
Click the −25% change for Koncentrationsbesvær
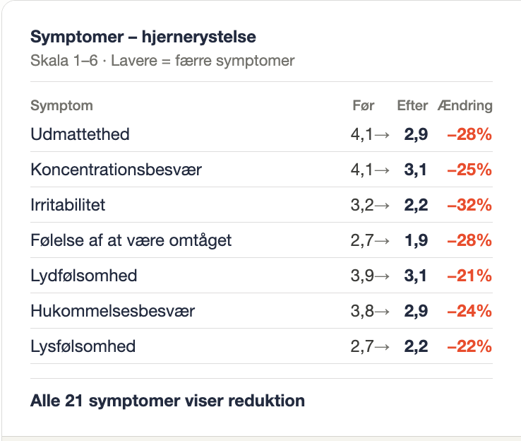tap(469, 170)
